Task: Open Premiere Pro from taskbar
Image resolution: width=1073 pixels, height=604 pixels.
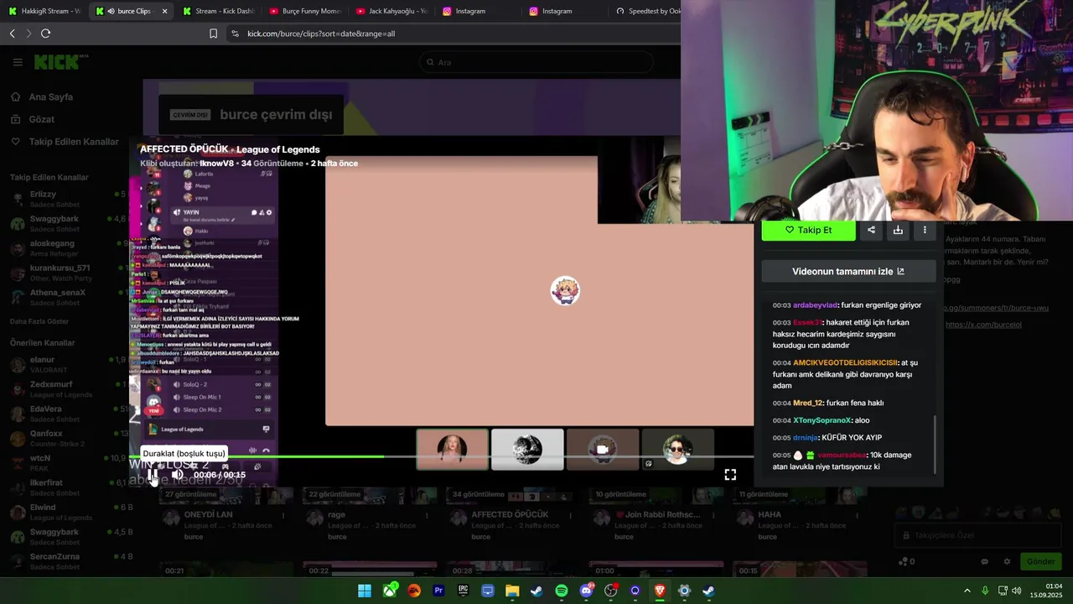Action: pyautogui.click(x=438, y=591)
